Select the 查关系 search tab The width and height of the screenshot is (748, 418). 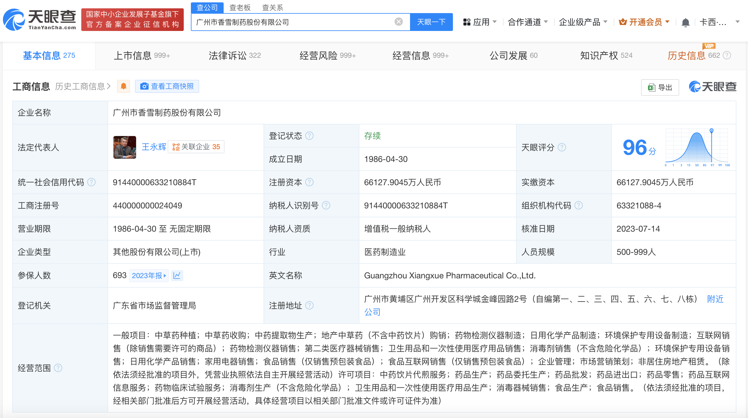click(x=272, y=7)
